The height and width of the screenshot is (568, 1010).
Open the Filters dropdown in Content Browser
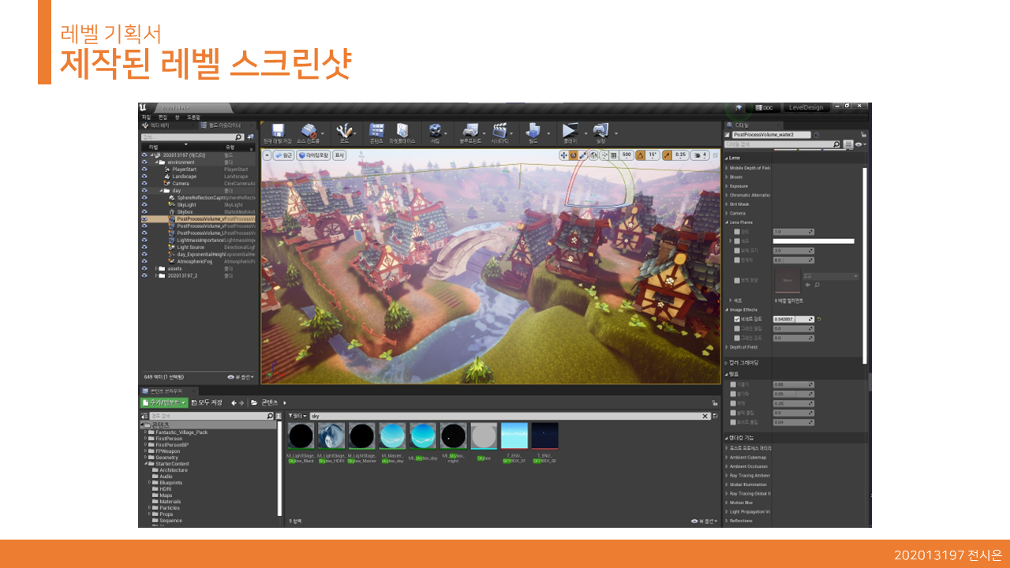(298, 416)
